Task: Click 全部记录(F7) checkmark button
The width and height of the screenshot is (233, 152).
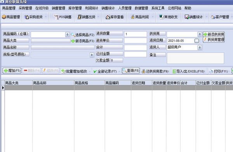Action: click(105, 72)
